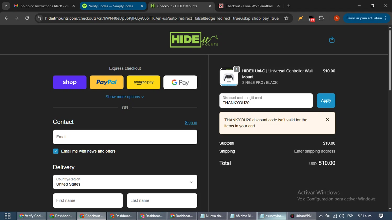Click the orange lightning extension icon

point(301,18)
